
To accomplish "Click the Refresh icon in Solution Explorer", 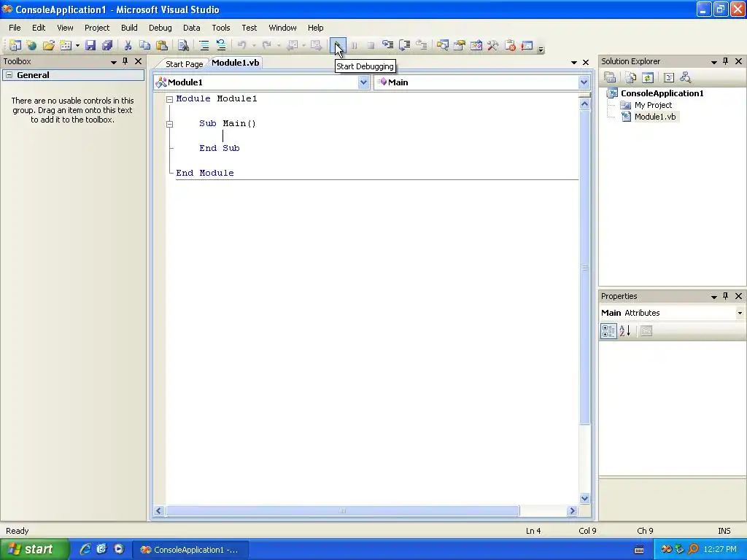I will pyautogui.click(x=648, y=77).
